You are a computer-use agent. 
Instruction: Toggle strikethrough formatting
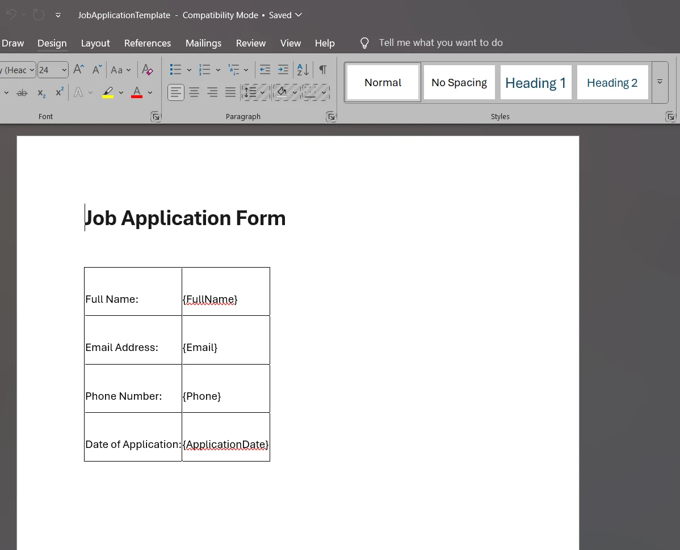click(22, 92)
